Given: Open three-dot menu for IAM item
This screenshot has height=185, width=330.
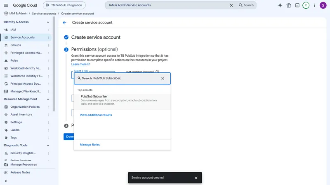Looking at the screenshot, I should click(48, 30).
